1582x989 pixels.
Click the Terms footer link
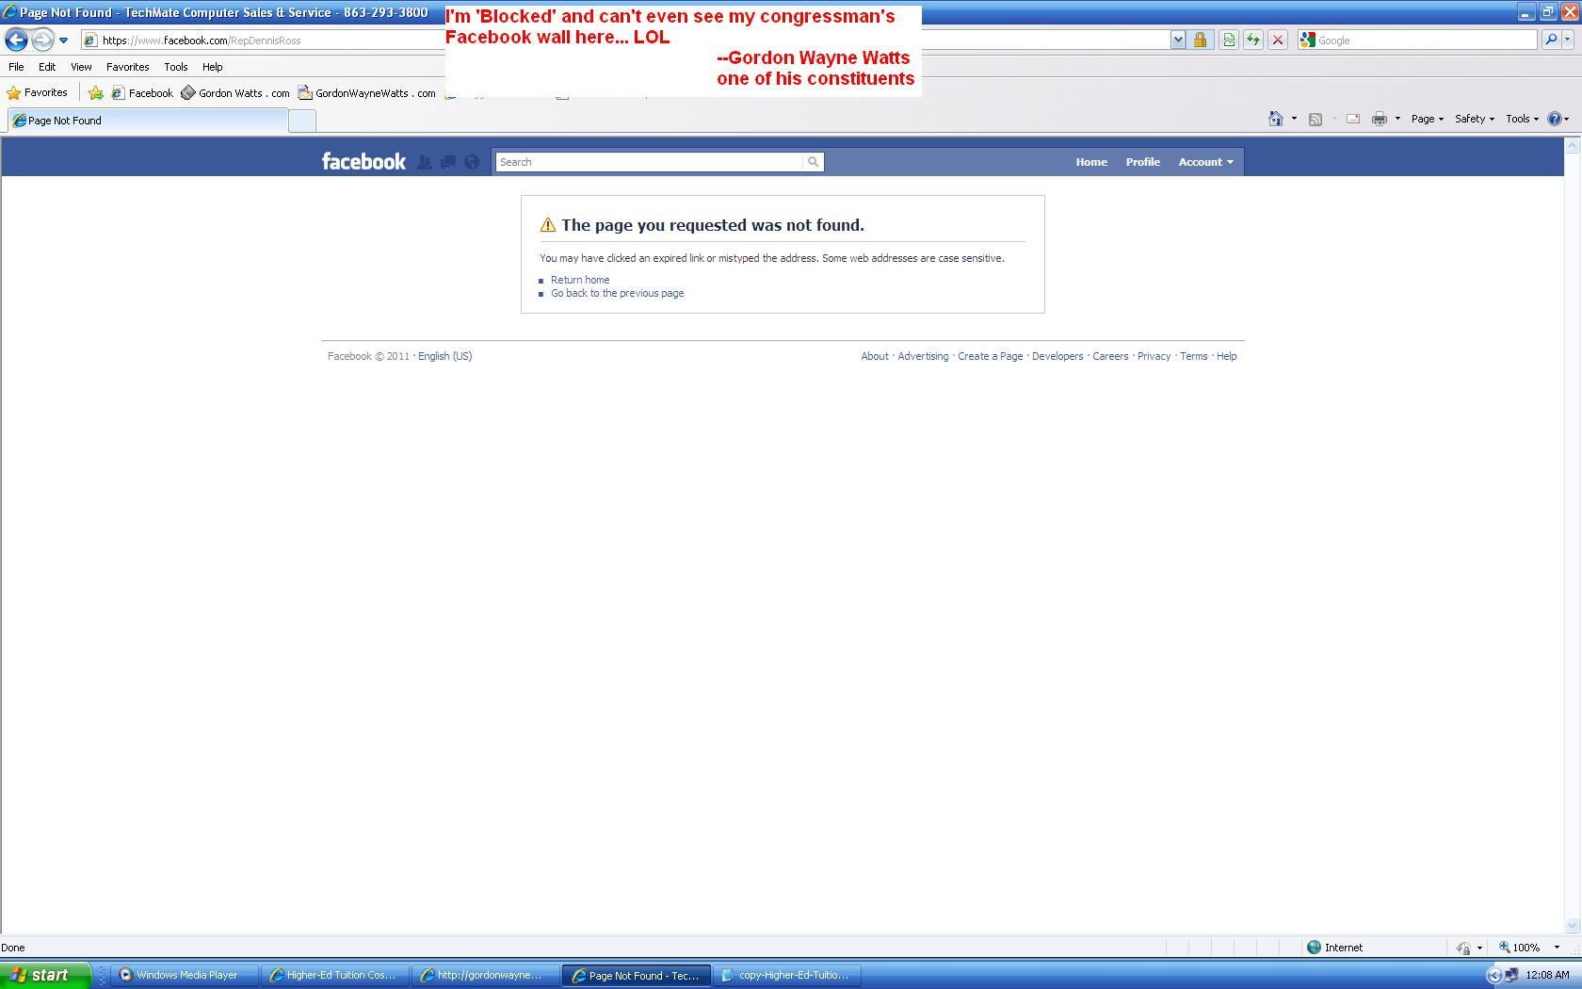pos(1193,356)
